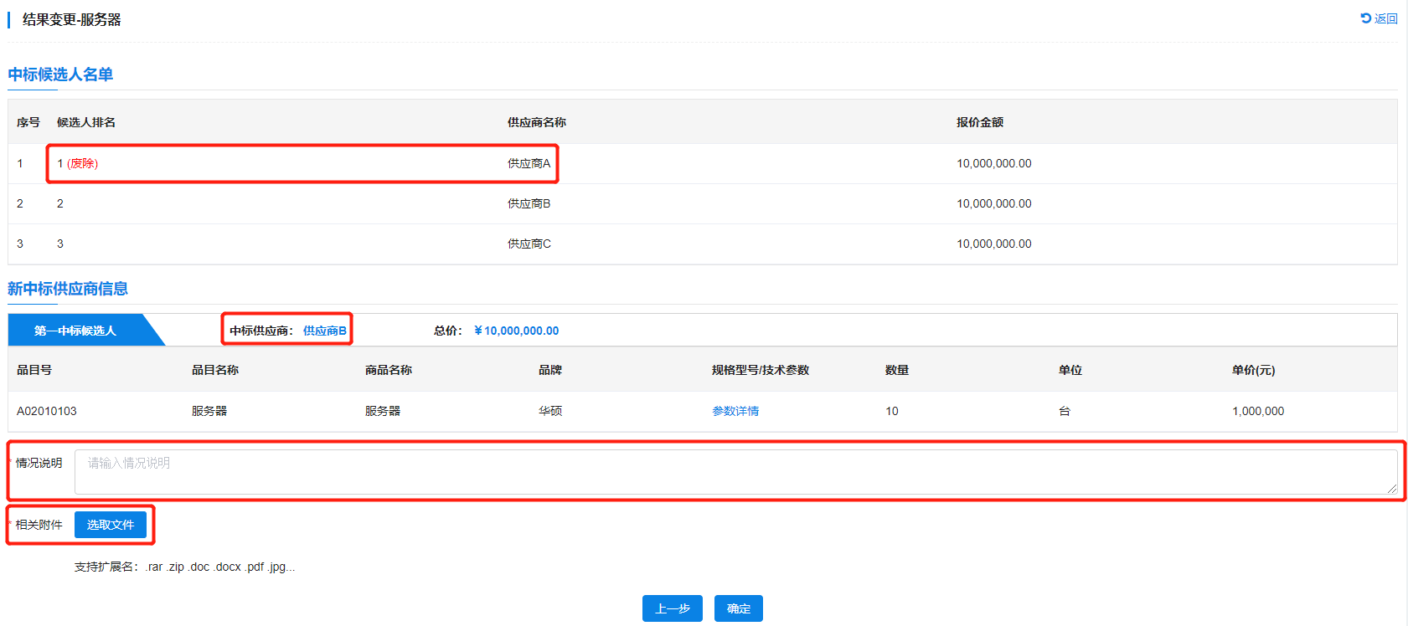The image size is (1408, 626).
Task: Open the 参数详情 link
Action: pyautogui.click(x=735, y=411)
